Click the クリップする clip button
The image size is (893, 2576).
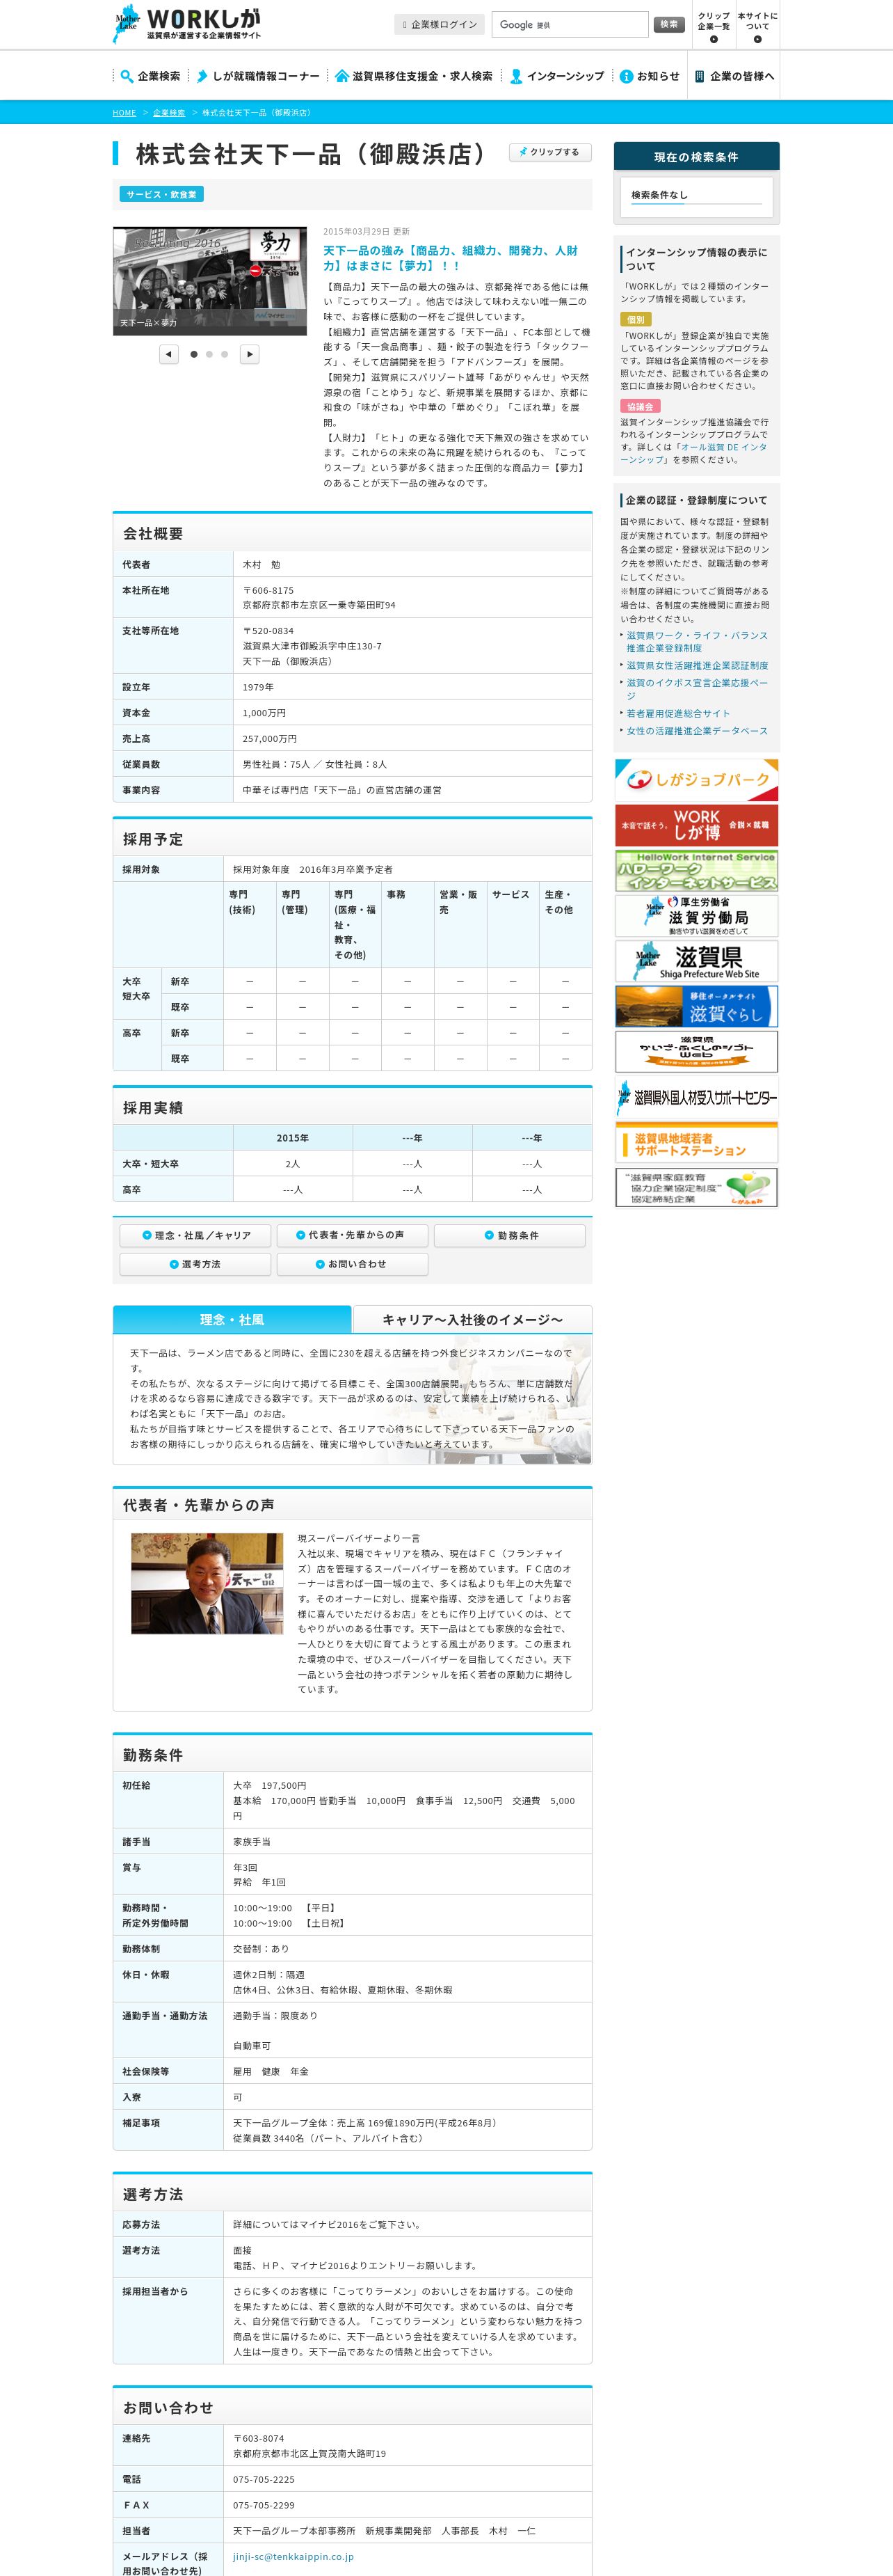550,152
